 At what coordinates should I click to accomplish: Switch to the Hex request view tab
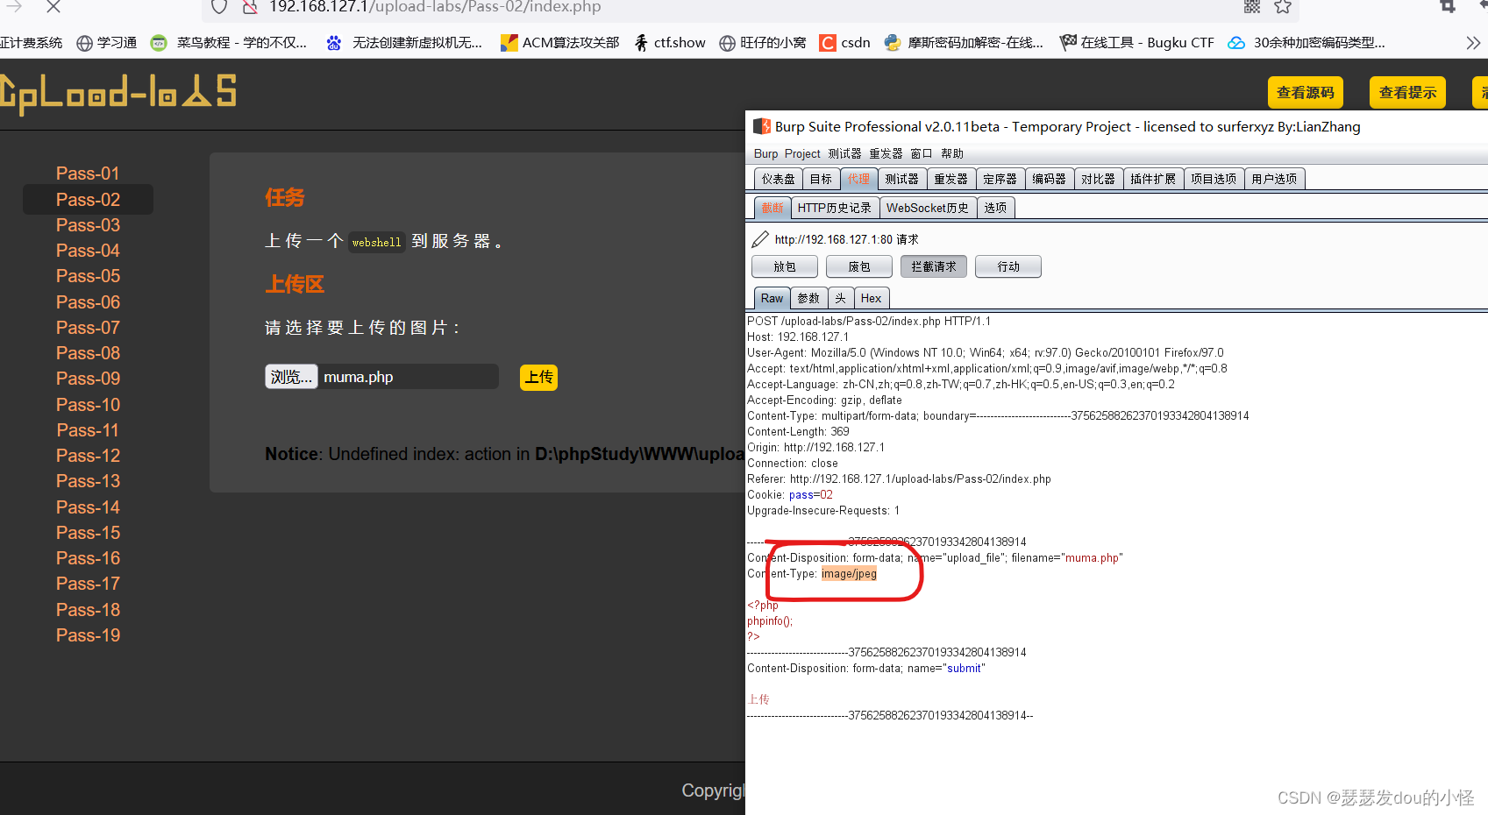point(871,298)
